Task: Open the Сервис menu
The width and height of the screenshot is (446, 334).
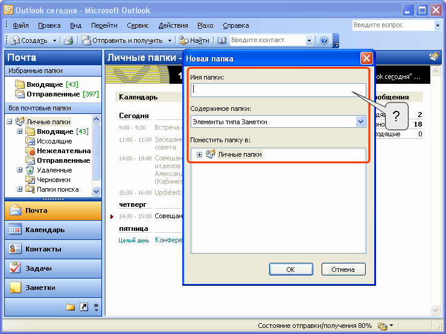Action: point(138,25)
